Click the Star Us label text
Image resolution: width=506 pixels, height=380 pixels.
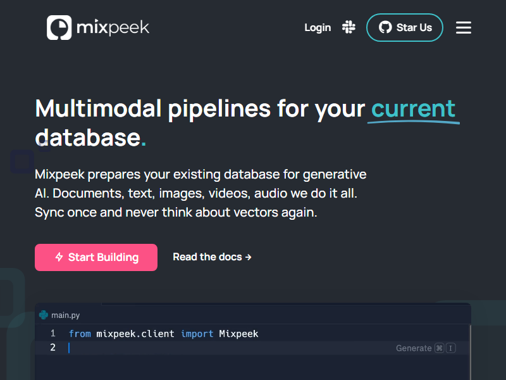[x=414, y=27]
